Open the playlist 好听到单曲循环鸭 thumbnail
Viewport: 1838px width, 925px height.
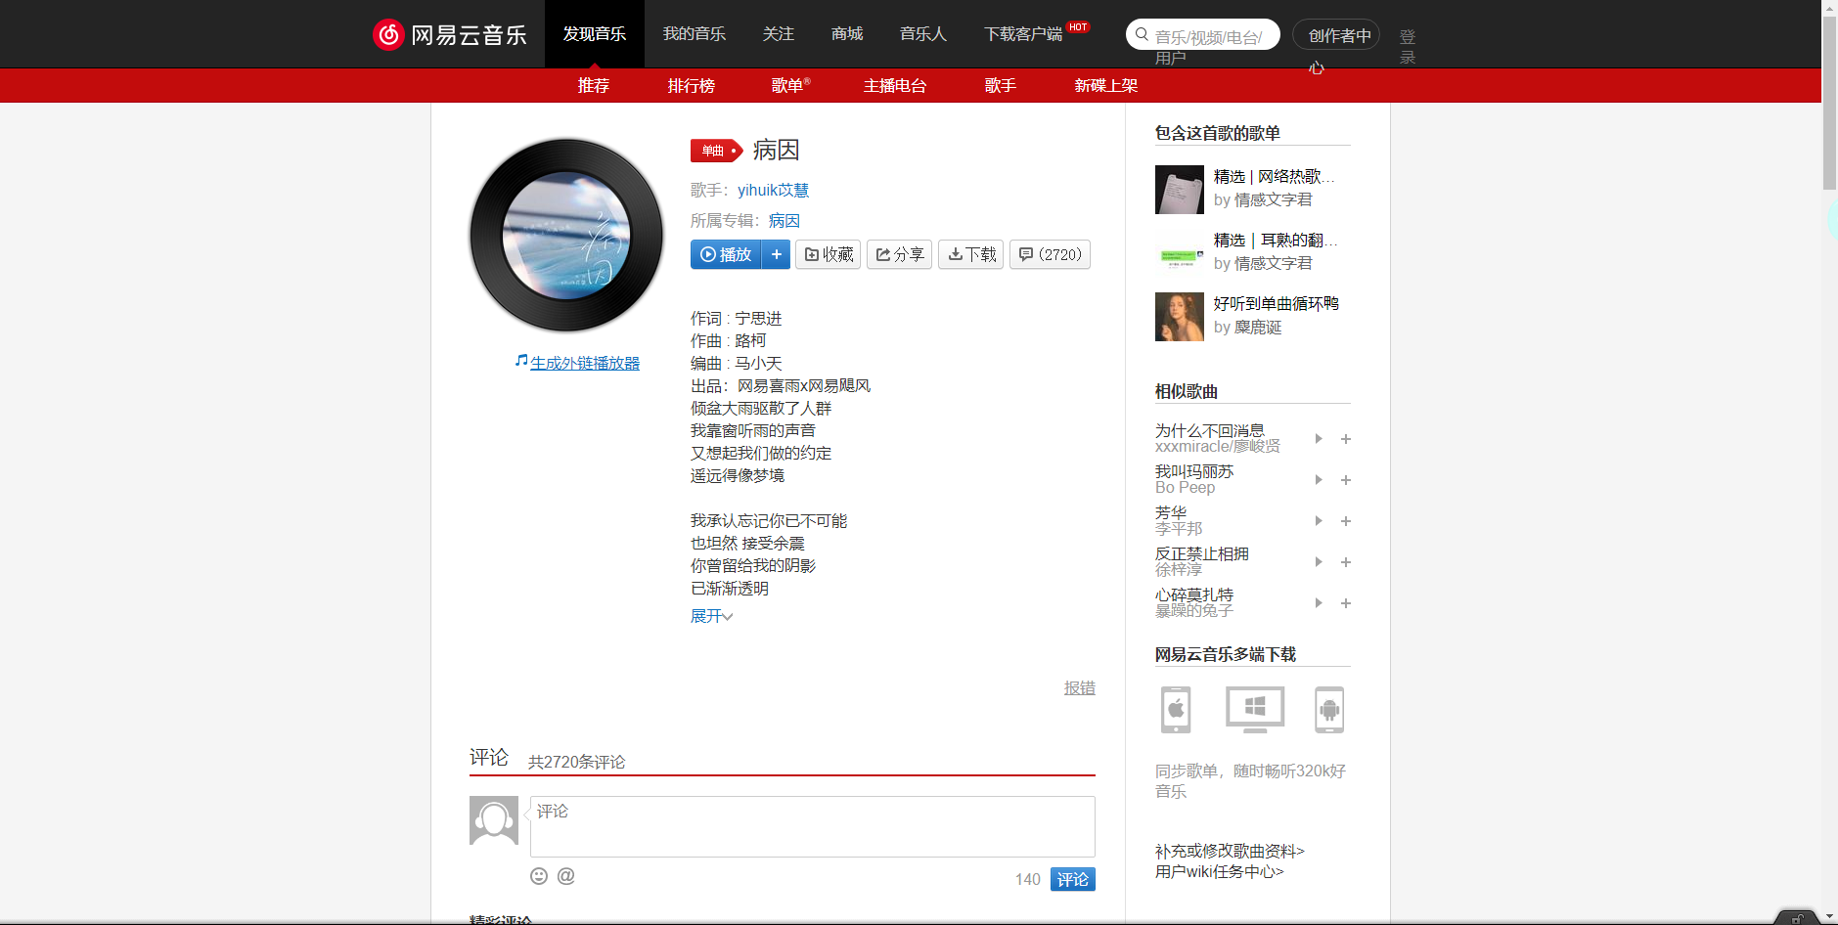coord(1180,316)
